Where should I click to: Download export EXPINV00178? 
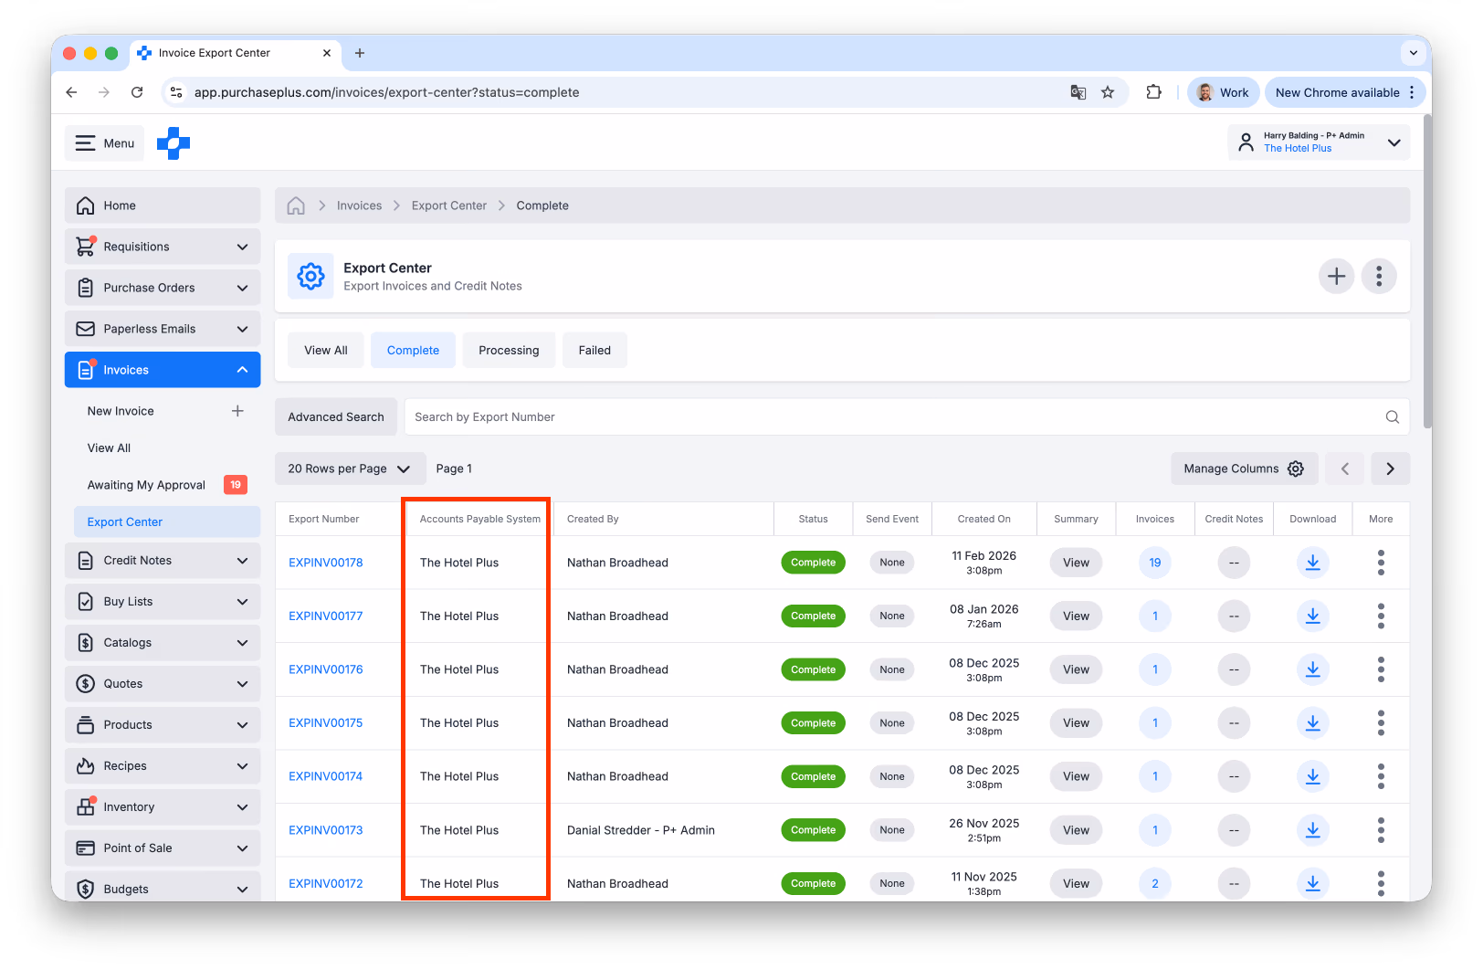click(1312, 563)
